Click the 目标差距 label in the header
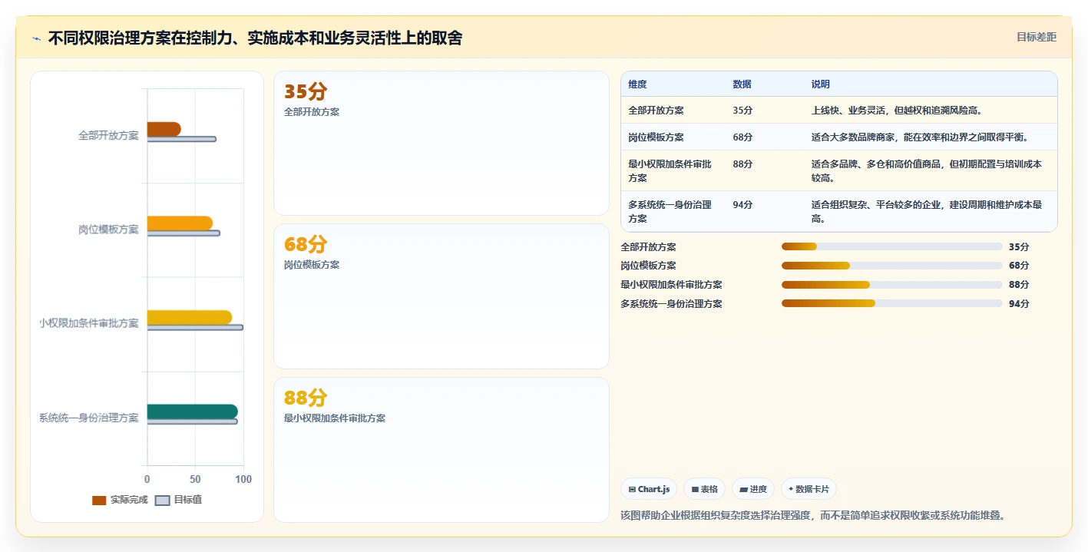Viewport: 1088px width, 552px height. pyautogui.click(x=1037, y=37)
